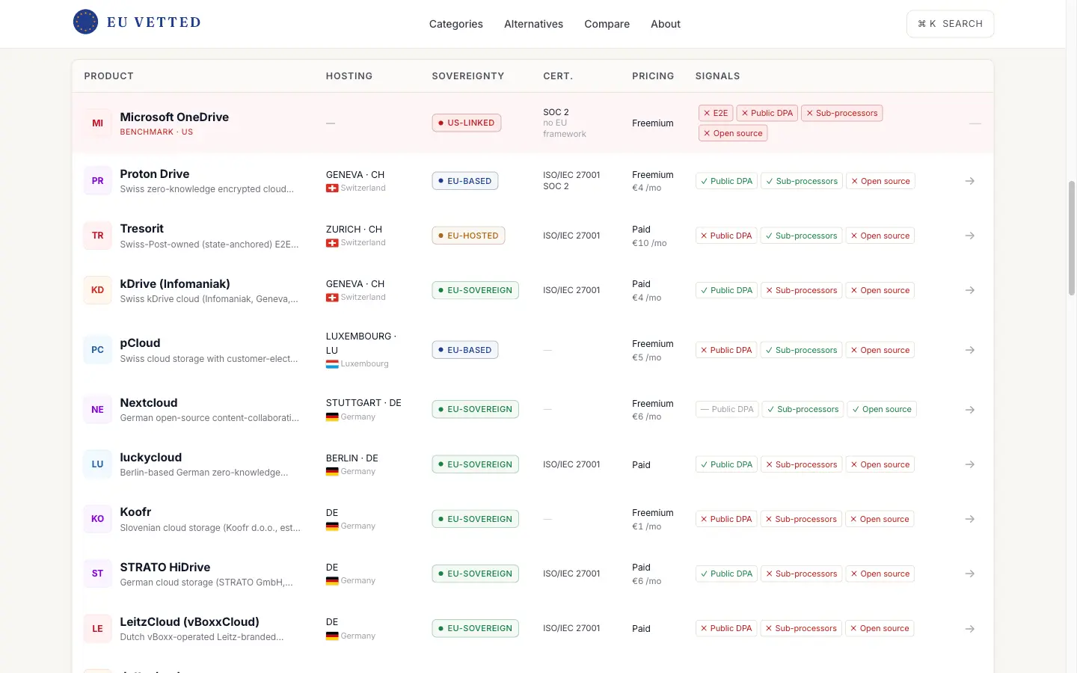Open the Nextcloud product link
The height and width of the screenshot is (673, 1077).
(149, 403)
